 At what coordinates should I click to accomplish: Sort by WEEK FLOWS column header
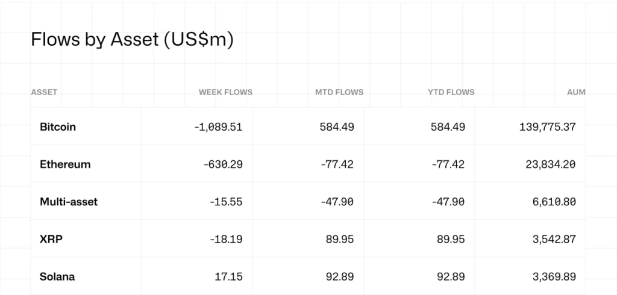(225, 92)
